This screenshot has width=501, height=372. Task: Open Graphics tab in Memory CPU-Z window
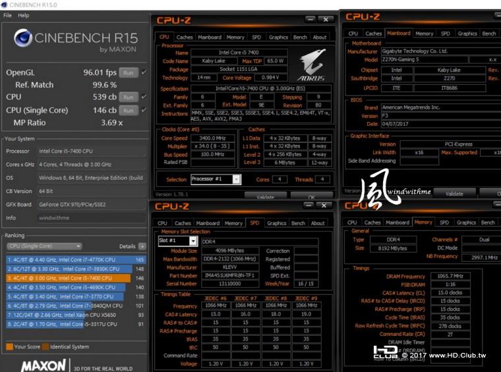466,223
